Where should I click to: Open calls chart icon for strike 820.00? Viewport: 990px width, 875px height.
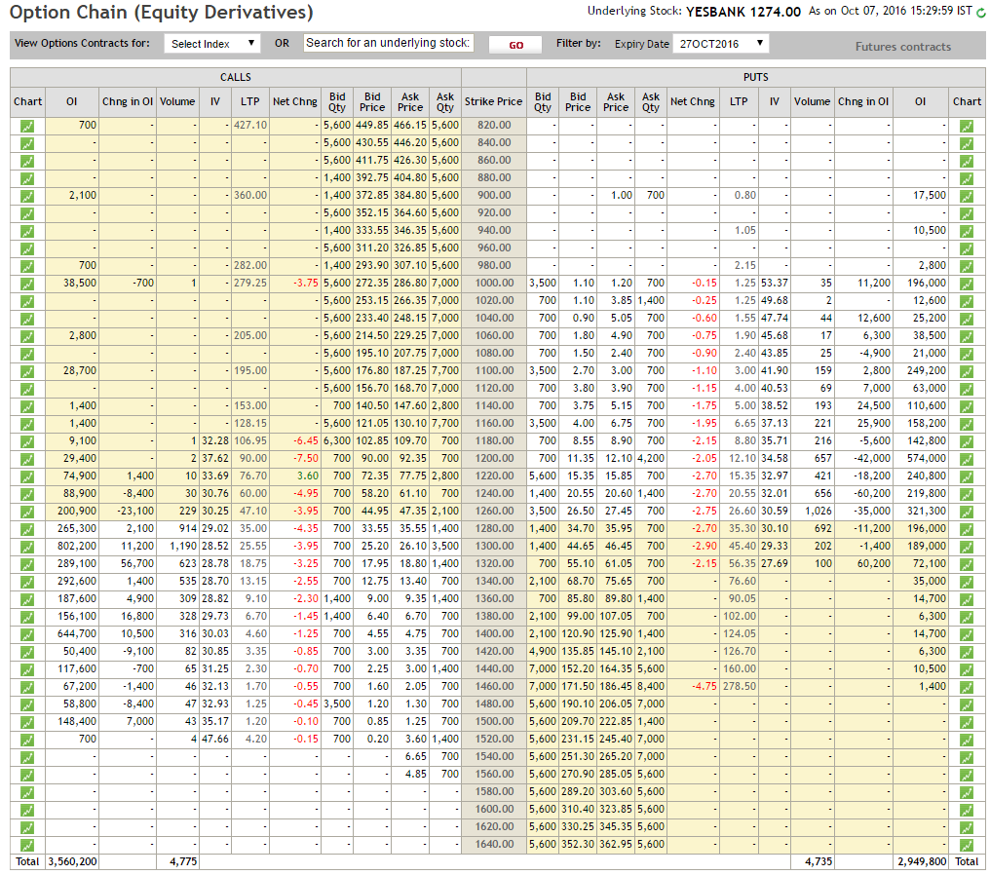tap(27, 126)
